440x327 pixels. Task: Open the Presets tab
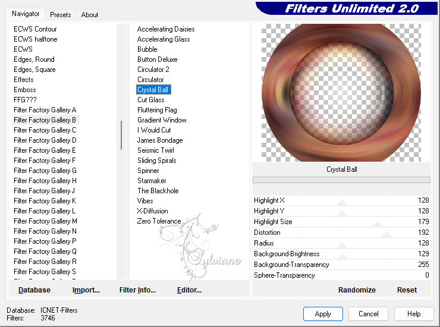(60, 15)
